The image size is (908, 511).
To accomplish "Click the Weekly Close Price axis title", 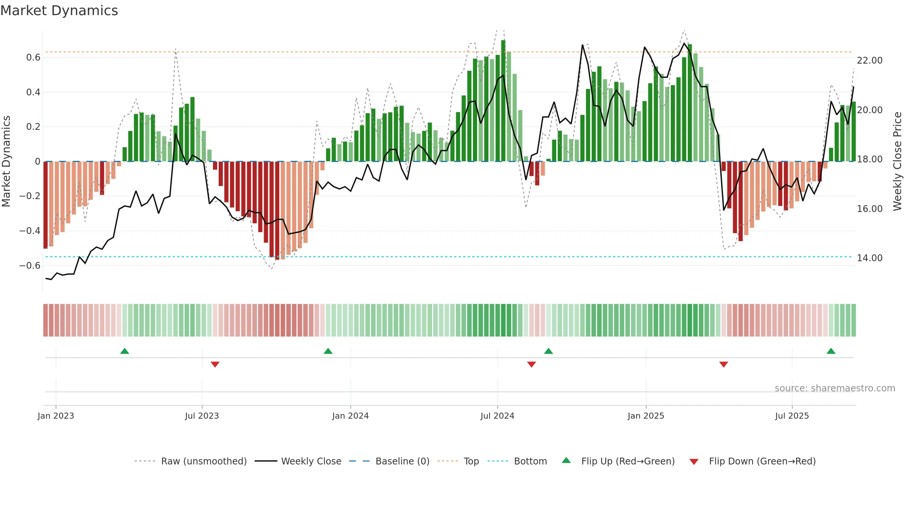I will (x=898, y=161).
